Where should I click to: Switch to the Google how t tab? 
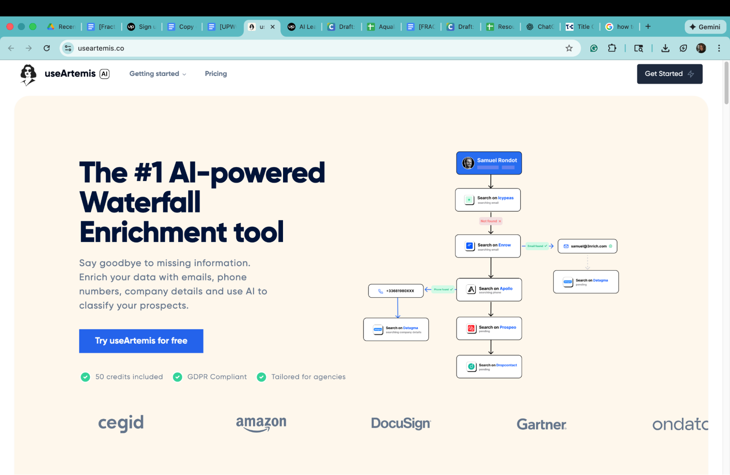[x=620, y=27]
